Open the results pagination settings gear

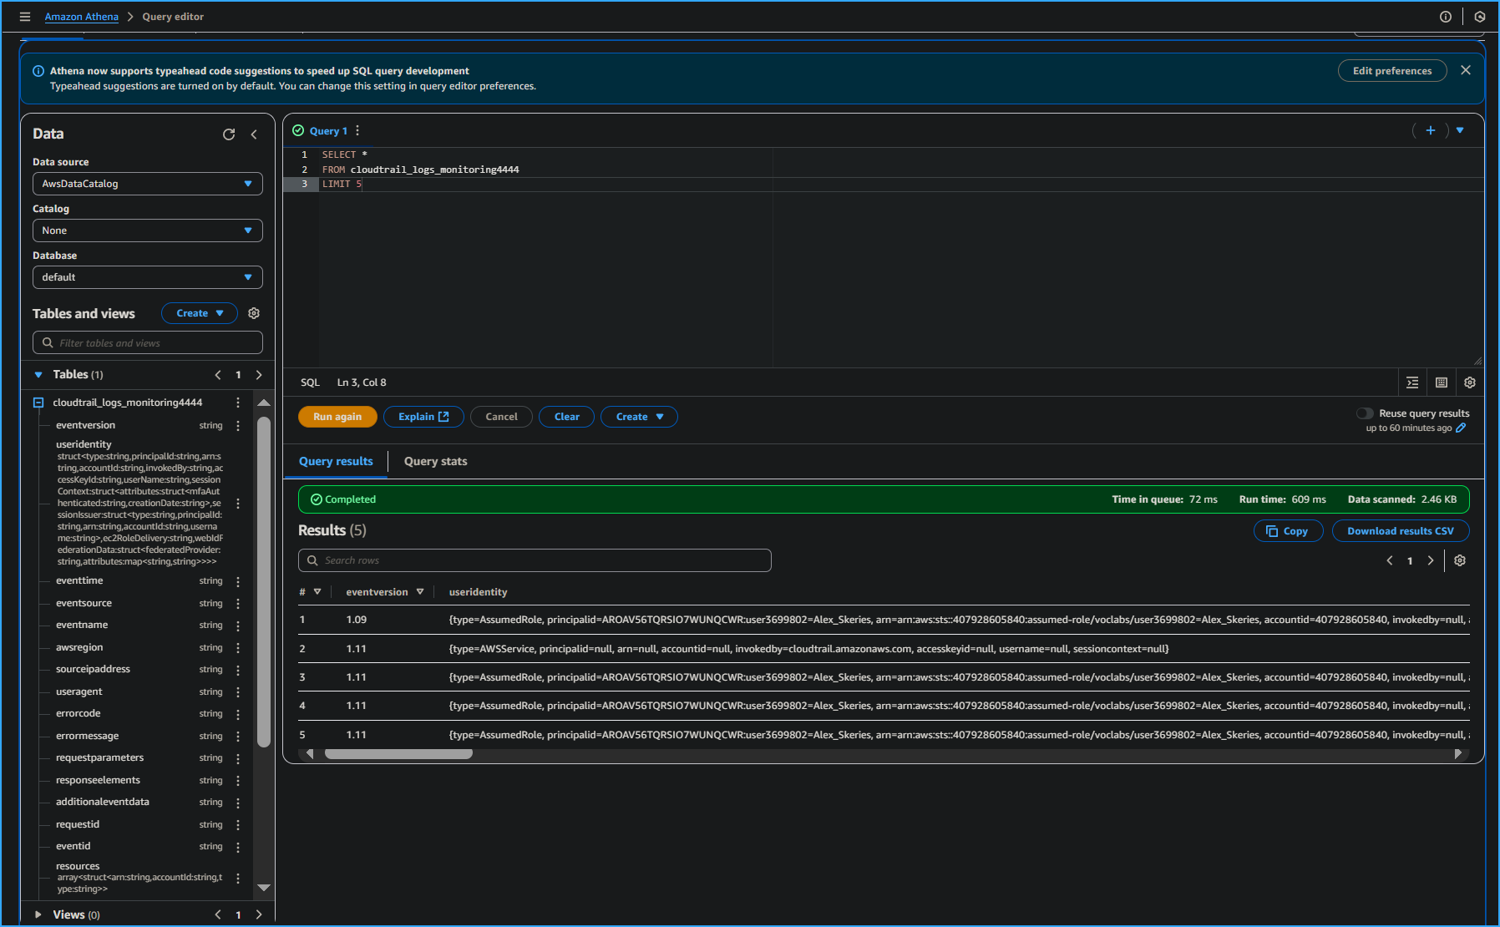coord(1459,560)
